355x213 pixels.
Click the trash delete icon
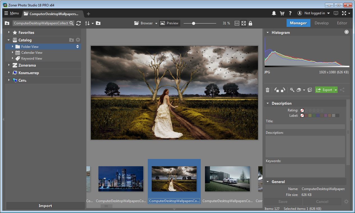[x=268, y=90]
